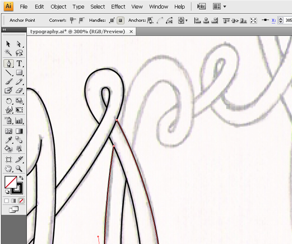
Task: Open the Type menu
Action: pos(78,7)
